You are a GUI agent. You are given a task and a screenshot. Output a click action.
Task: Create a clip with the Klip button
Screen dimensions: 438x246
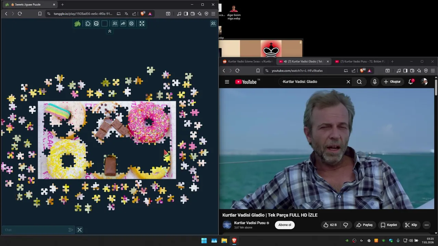411,225
